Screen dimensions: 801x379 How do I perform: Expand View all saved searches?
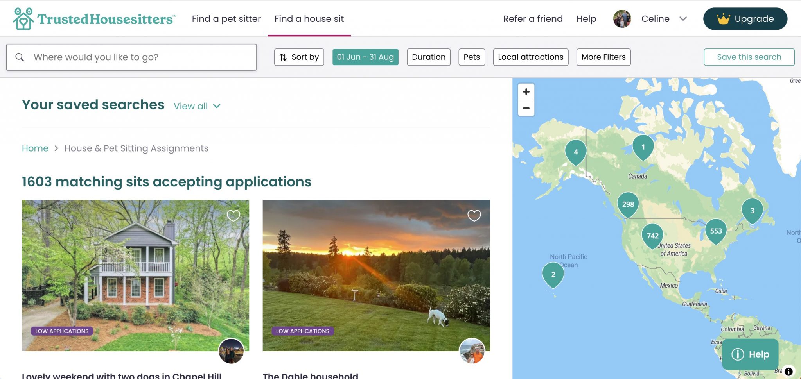(197, 106)
